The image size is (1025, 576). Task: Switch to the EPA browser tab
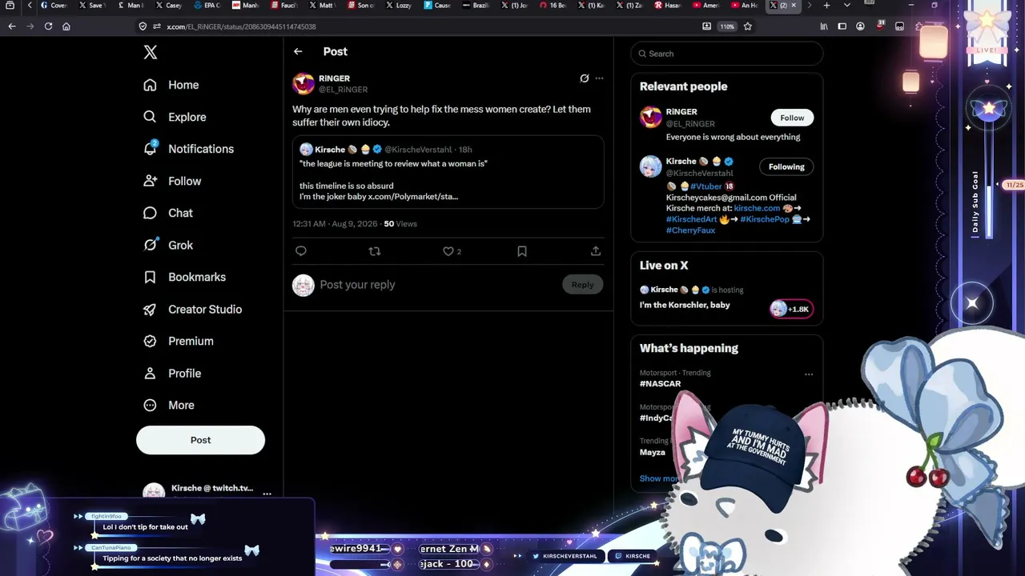coord(208,6)
